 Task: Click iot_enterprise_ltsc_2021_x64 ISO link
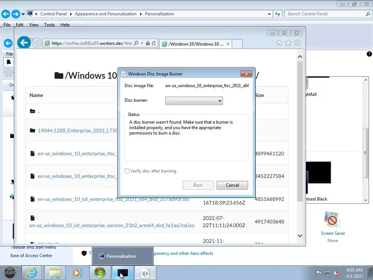[x=113, y=199]
